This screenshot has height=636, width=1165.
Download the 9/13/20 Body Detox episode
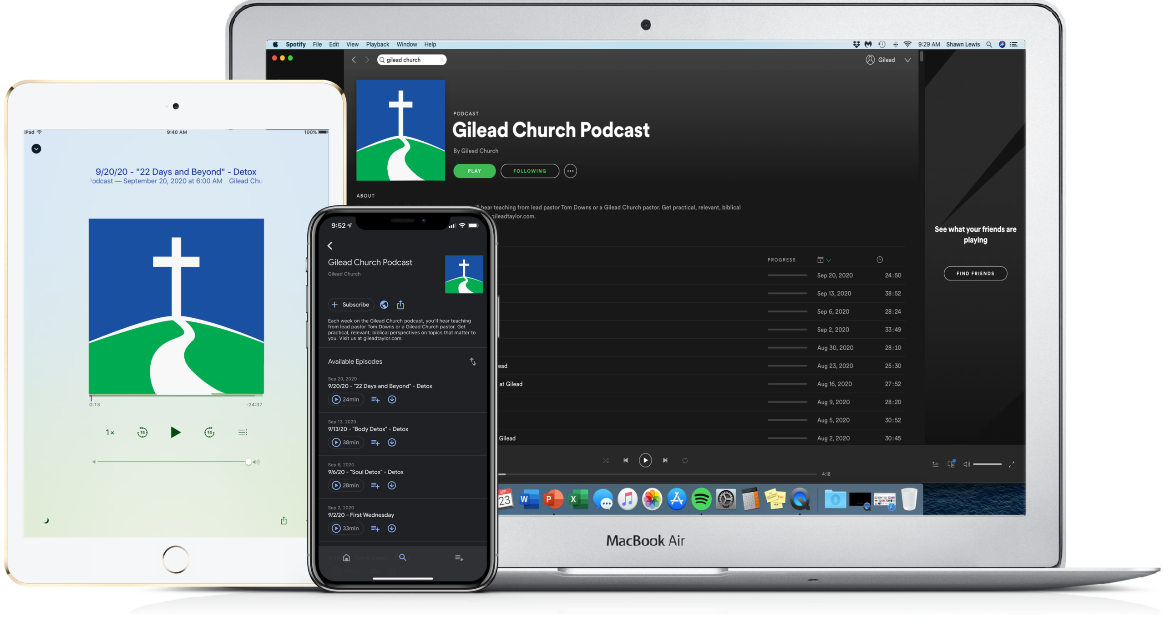(391, 443)
